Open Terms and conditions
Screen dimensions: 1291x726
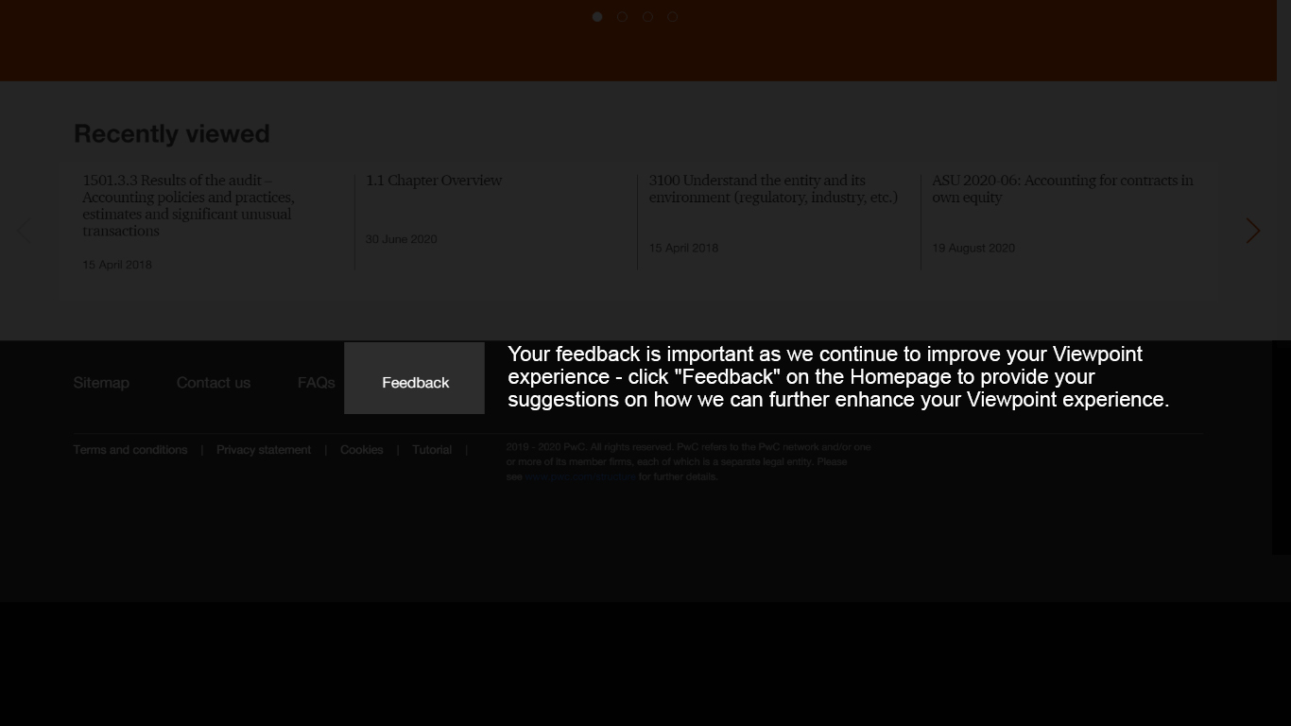(129, 449)
